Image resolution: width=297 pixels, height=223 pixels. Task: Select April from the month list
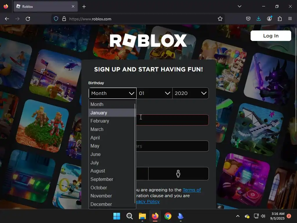(112, 138)
